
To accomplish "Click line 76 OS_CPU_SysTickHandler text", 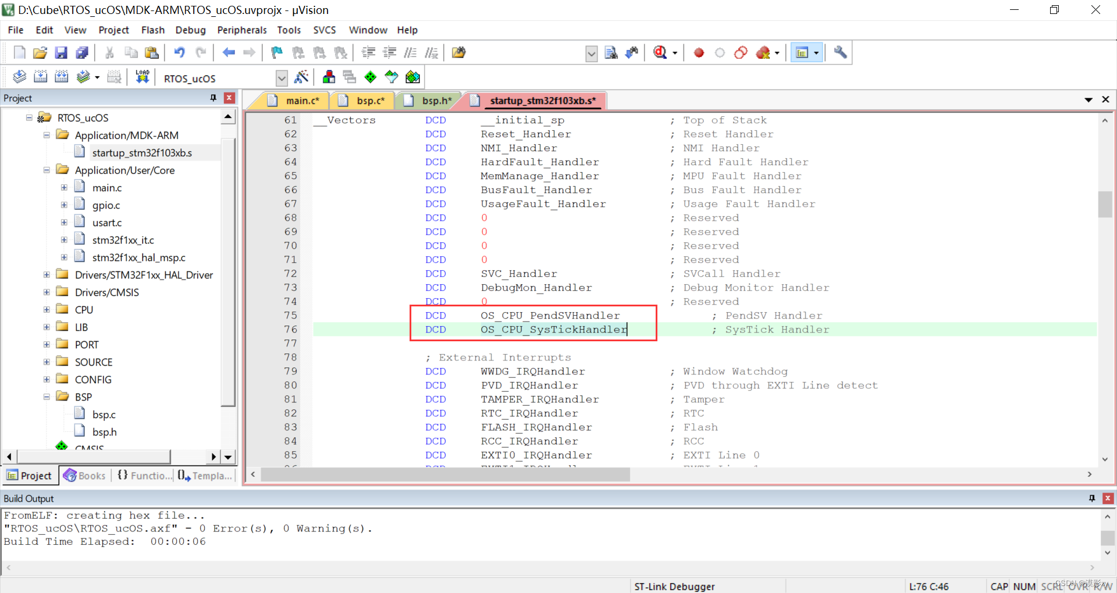I will pos(553,330).
